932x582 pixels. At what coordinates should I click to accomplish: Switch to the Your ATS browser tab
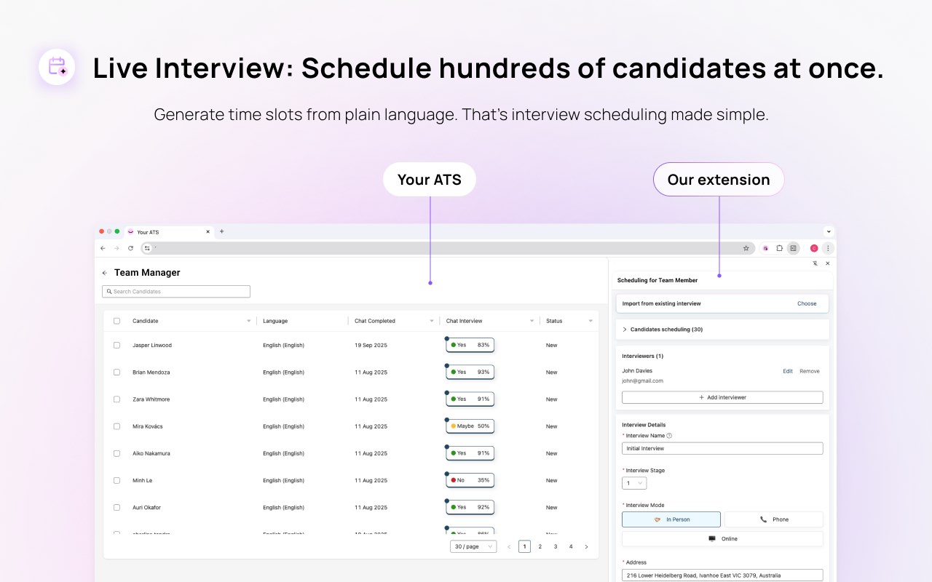[x=164, y=232]
